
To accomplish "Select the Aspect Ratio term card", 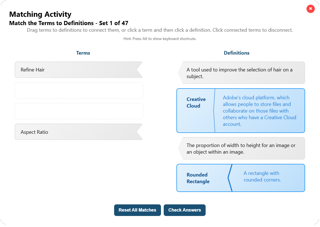I will (79, 132).
